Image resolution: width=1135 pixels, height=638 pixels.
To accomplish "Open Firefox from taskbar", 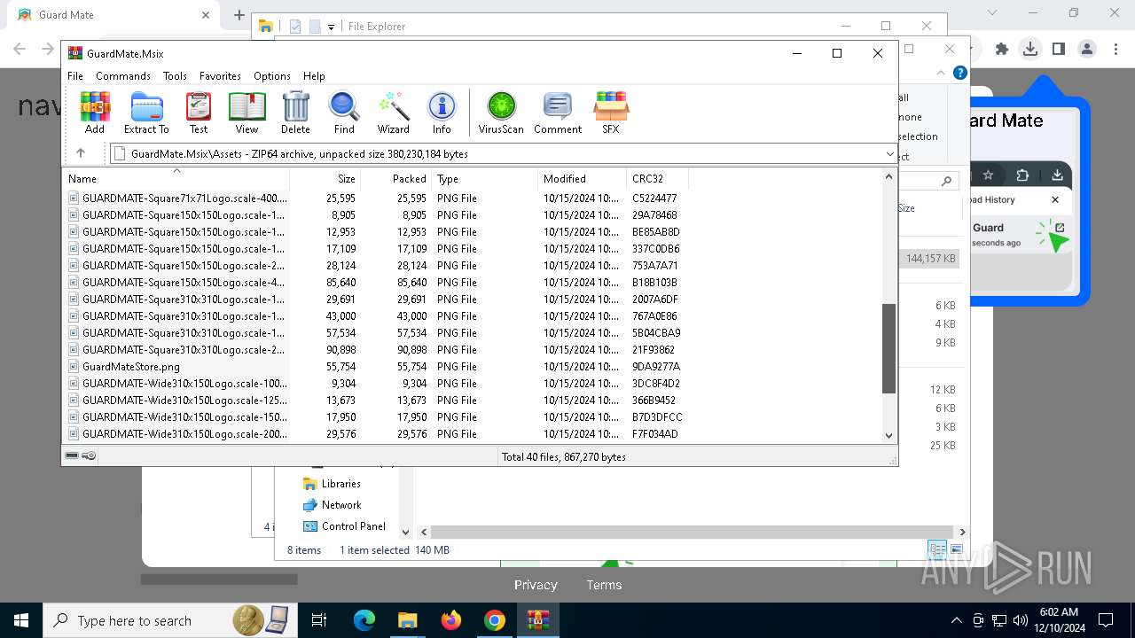I will [451, 620].
